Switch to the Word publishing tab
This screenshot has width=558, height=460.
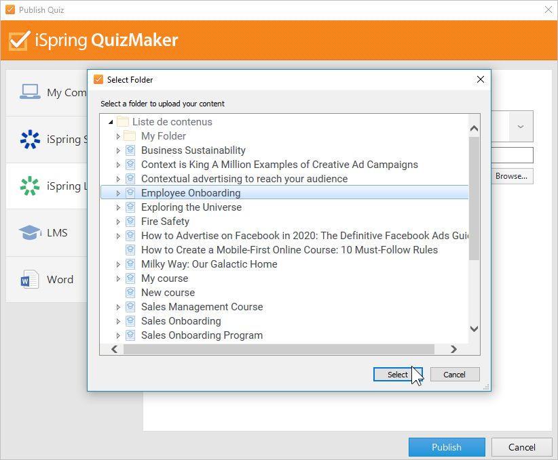coord(47,280)
